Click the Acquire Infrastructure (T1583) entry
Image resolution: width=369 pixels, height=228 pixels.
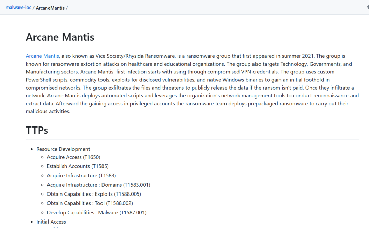pos(81,175)
